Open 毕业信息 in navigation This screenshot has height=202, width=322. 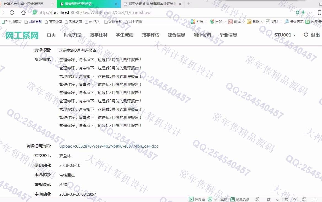point(228,35)
